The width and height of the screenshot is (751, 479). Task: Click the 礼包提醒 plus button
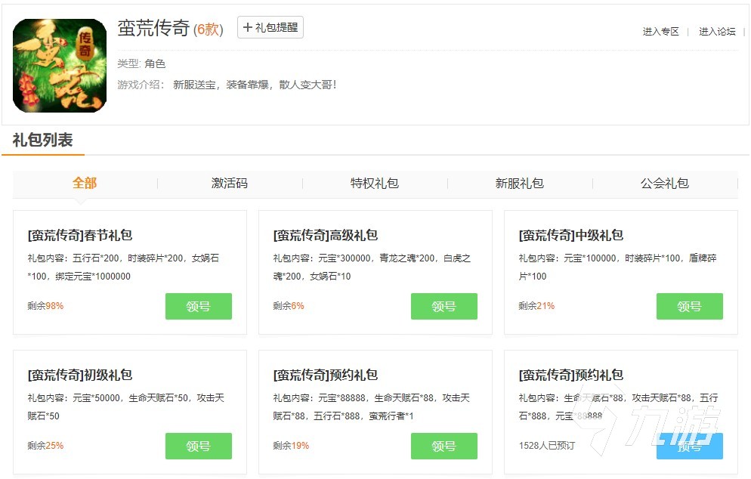coord(270,27)
